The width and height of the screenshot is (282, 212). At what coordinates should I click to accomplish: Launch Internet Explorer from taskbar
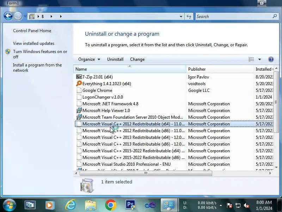click(x=70, y=205)
